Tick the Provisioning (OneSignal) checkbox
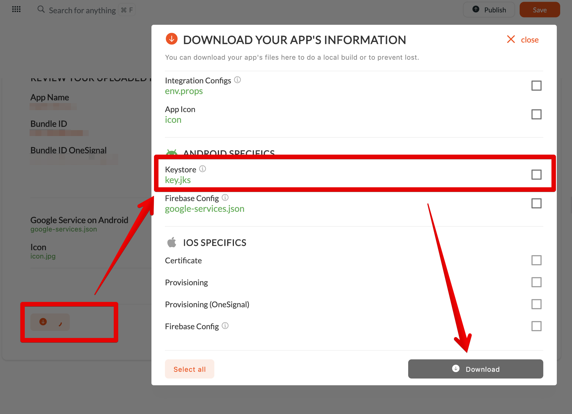572x414 pixels. [536, 304]
